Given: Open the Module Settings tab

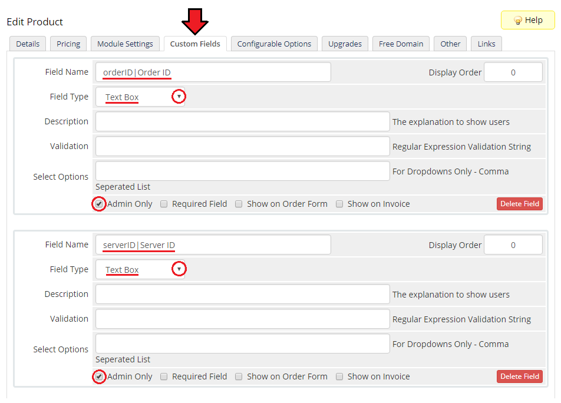Looking at the screenshot, I should click(x=125, y=44).
